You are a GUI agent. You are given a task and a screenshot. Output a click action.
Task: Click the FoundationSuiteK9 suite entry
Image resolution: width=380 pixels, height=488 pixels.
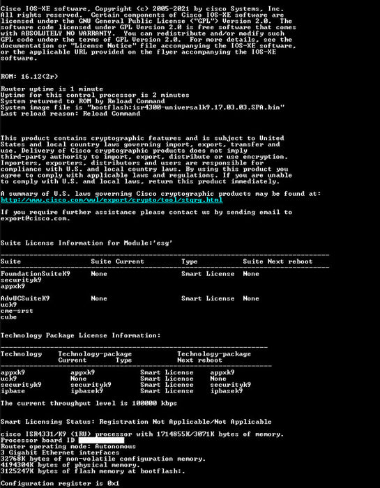pyautogui.click(x=36, y=274)
